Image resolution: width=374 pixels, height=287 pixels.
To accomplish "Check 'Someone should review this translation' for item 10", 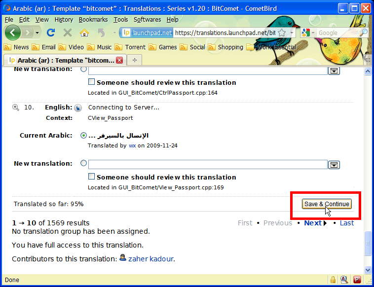I will click(x=91, y=177).
